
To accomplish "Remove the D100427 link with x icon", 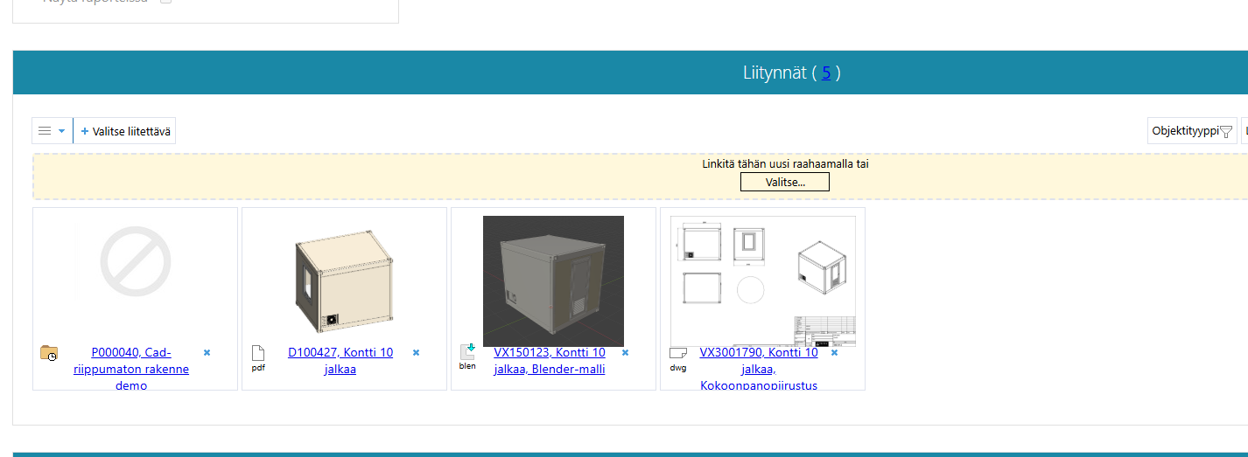I will tap(417, 353).
